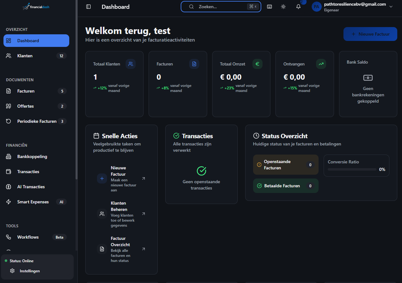Click the Zoeken search field
This screenshot has width=402, height=283.
pos(220,7)
